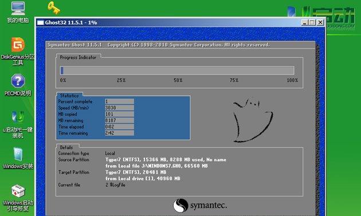Click the progress indicator bar

[x=177, y=70]
